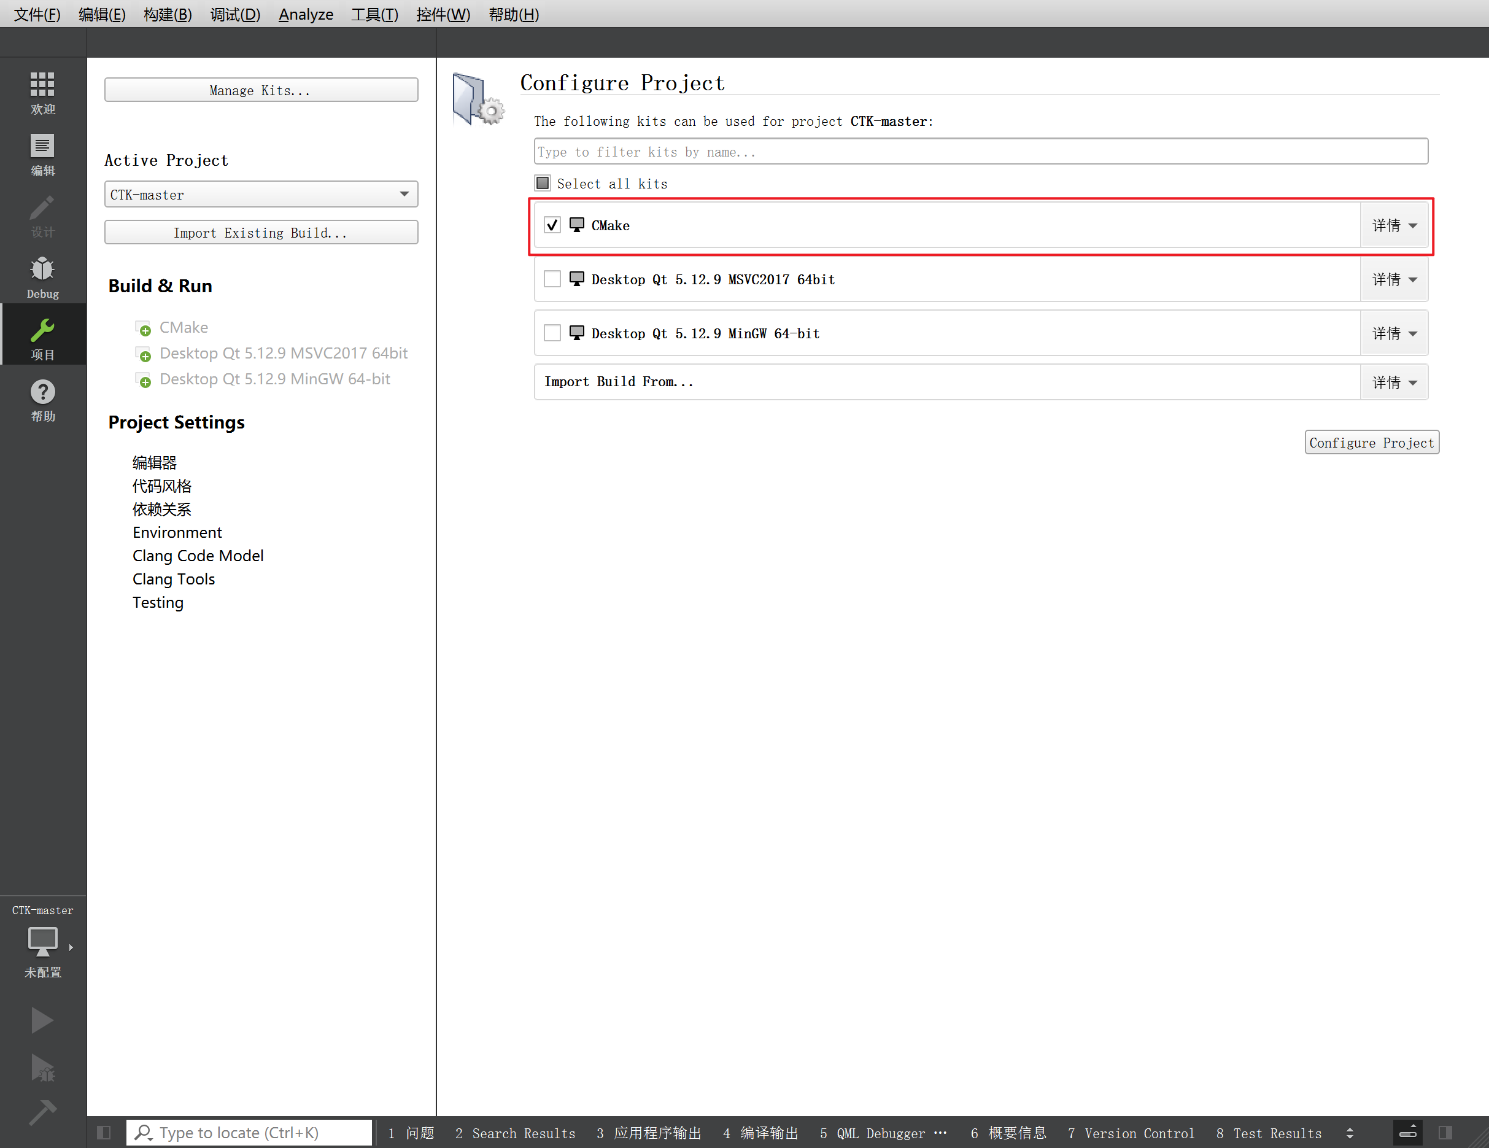Enable Desktop Qt 5.12.9 MSVC2017 64bit kit
This screenshot has width=1489, height=1148.
552,279
